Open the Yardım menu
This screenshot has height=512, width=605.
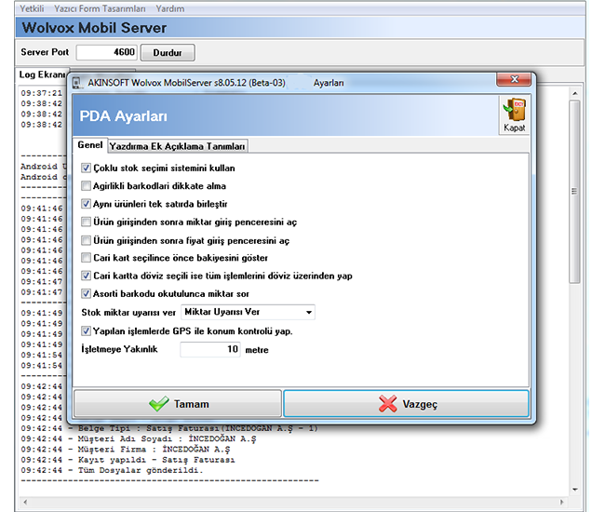click(x=169, y=8)
